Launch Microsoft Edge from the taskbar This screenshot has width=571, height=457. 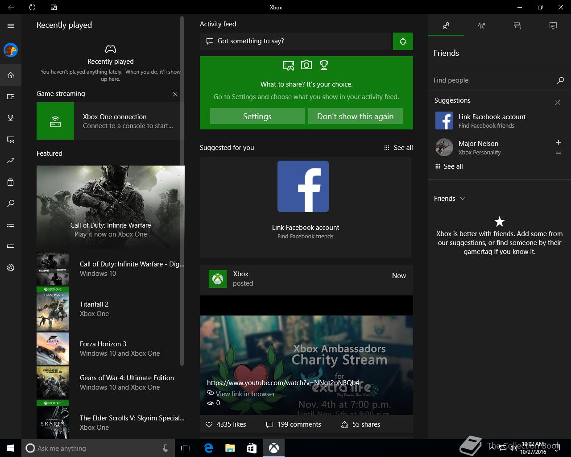point(208,448)
